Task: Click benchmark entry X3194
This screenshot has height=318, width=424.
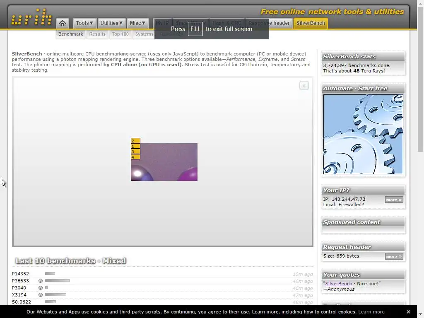Action: [x=19, y=295]
